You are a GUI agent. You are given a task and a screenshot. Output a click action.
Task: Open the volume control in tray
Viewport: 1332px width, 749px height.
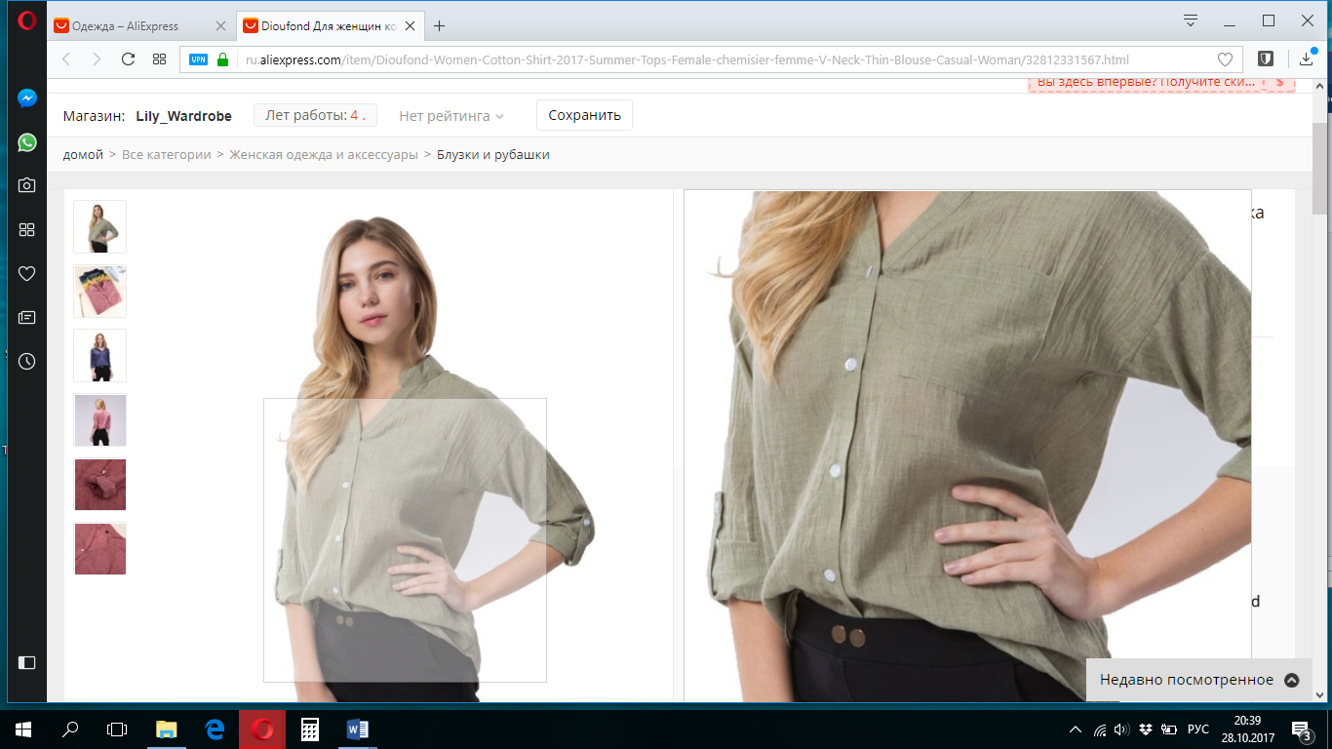(x=1121, y=729)
